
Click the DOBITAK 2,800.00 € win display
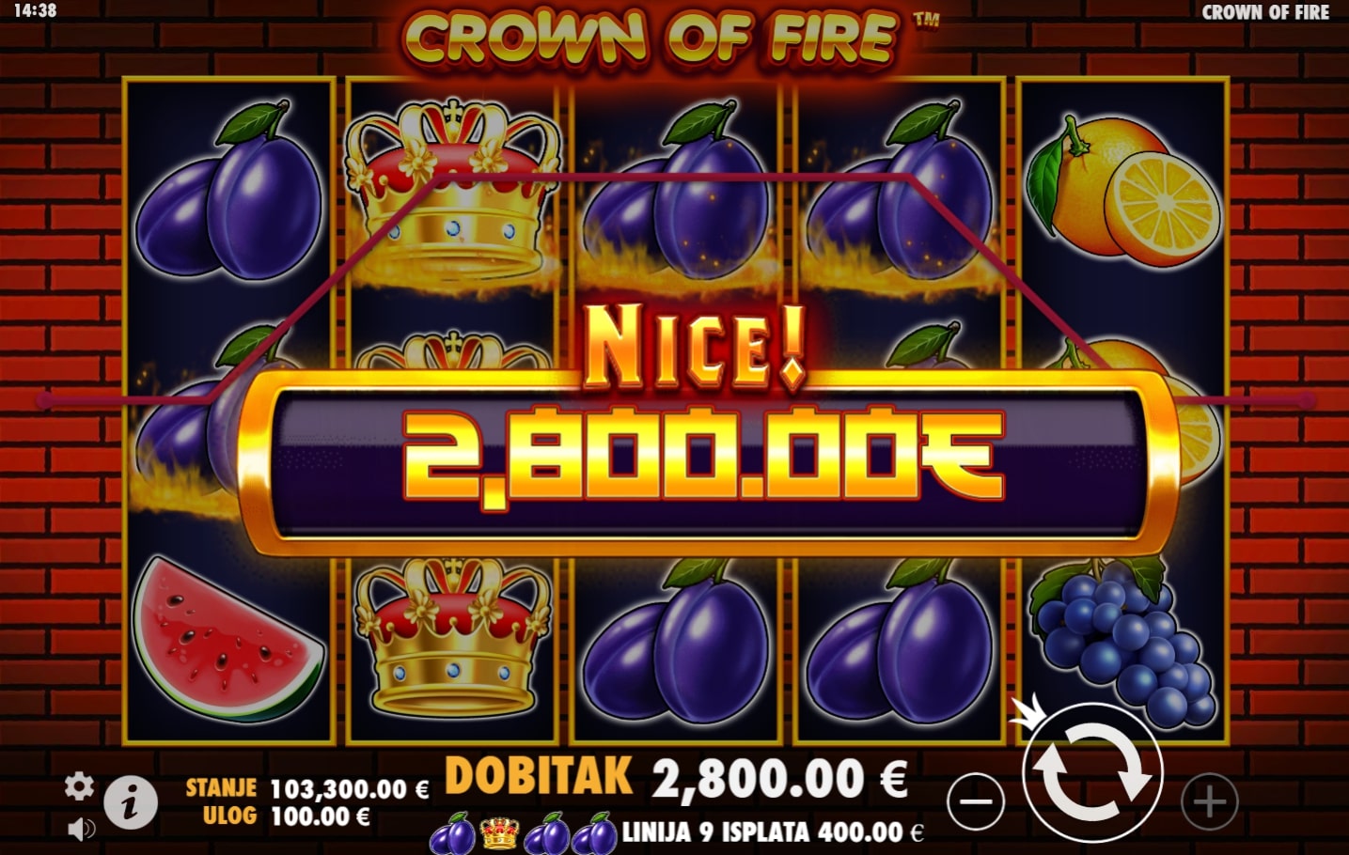[x=676, y=778]
